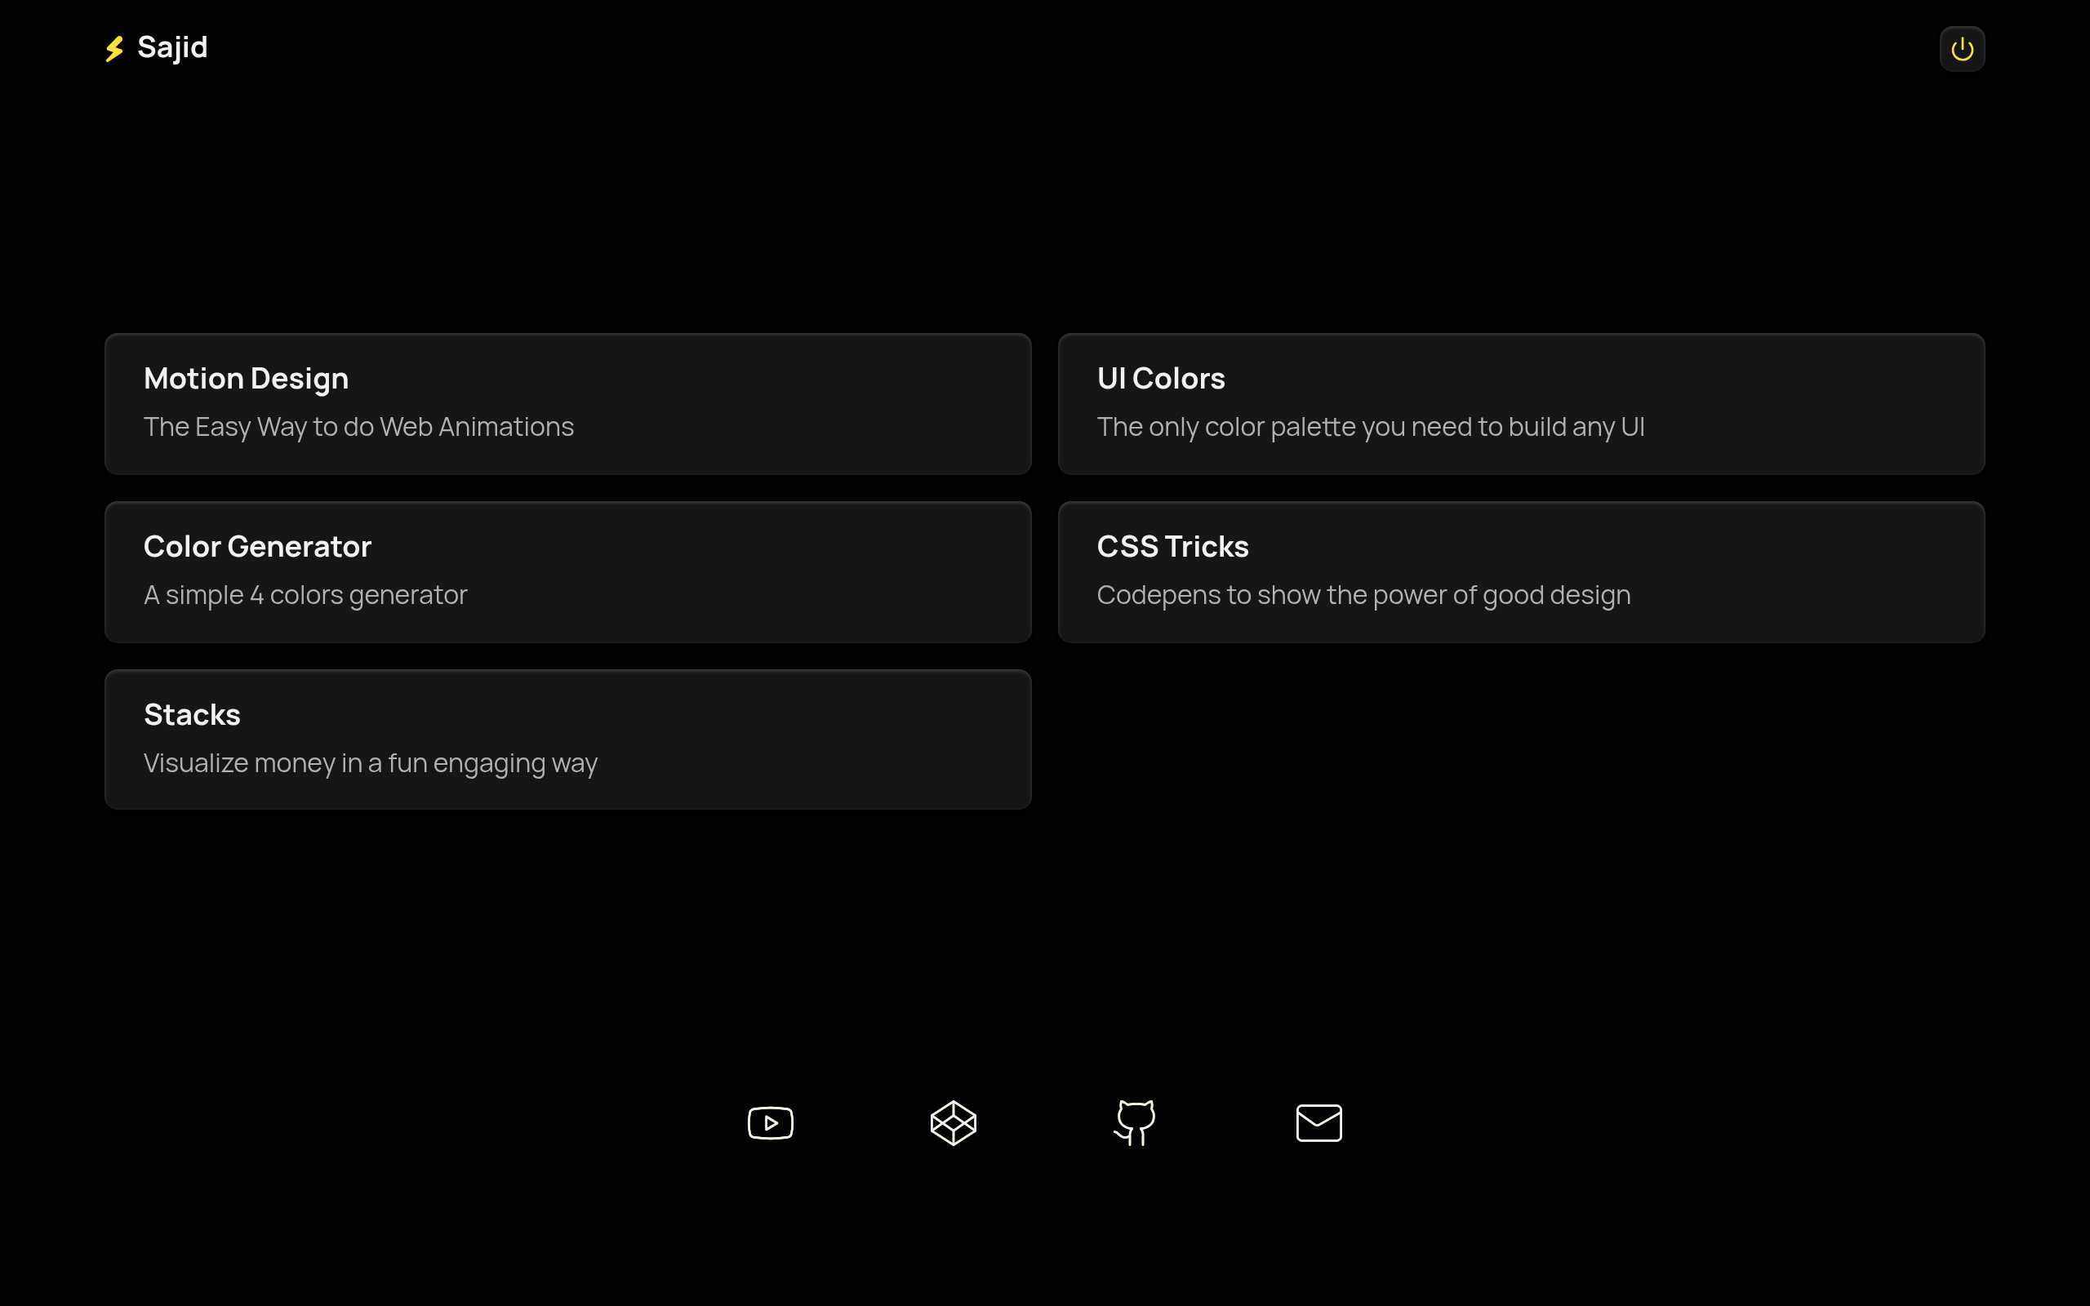
Task: Open the CSS Tricks heading
Action: [x=1173, y=547]
